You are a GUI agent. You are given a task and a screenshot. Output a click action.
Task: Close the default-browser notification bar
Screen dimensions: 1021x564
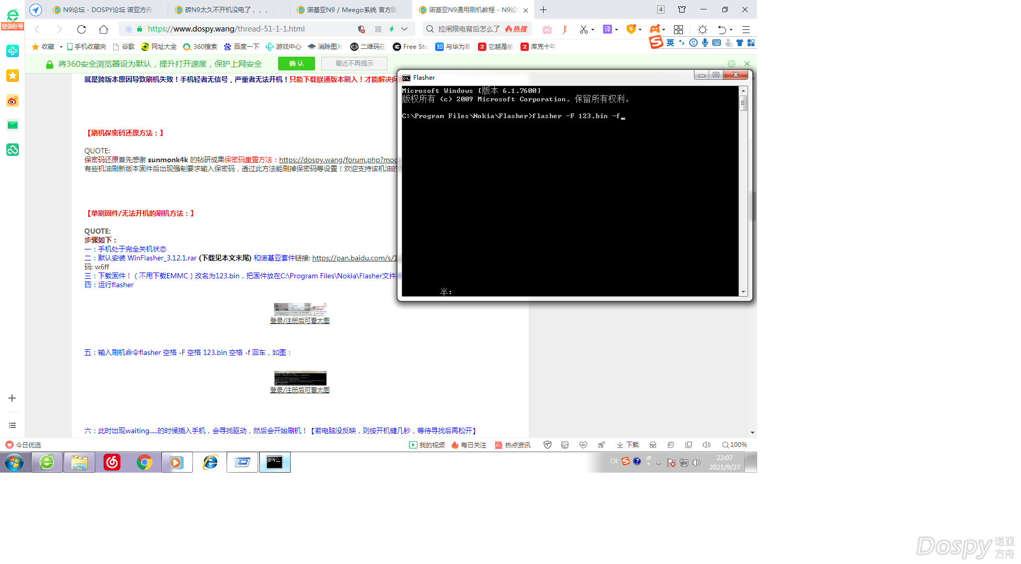[747, 64]
